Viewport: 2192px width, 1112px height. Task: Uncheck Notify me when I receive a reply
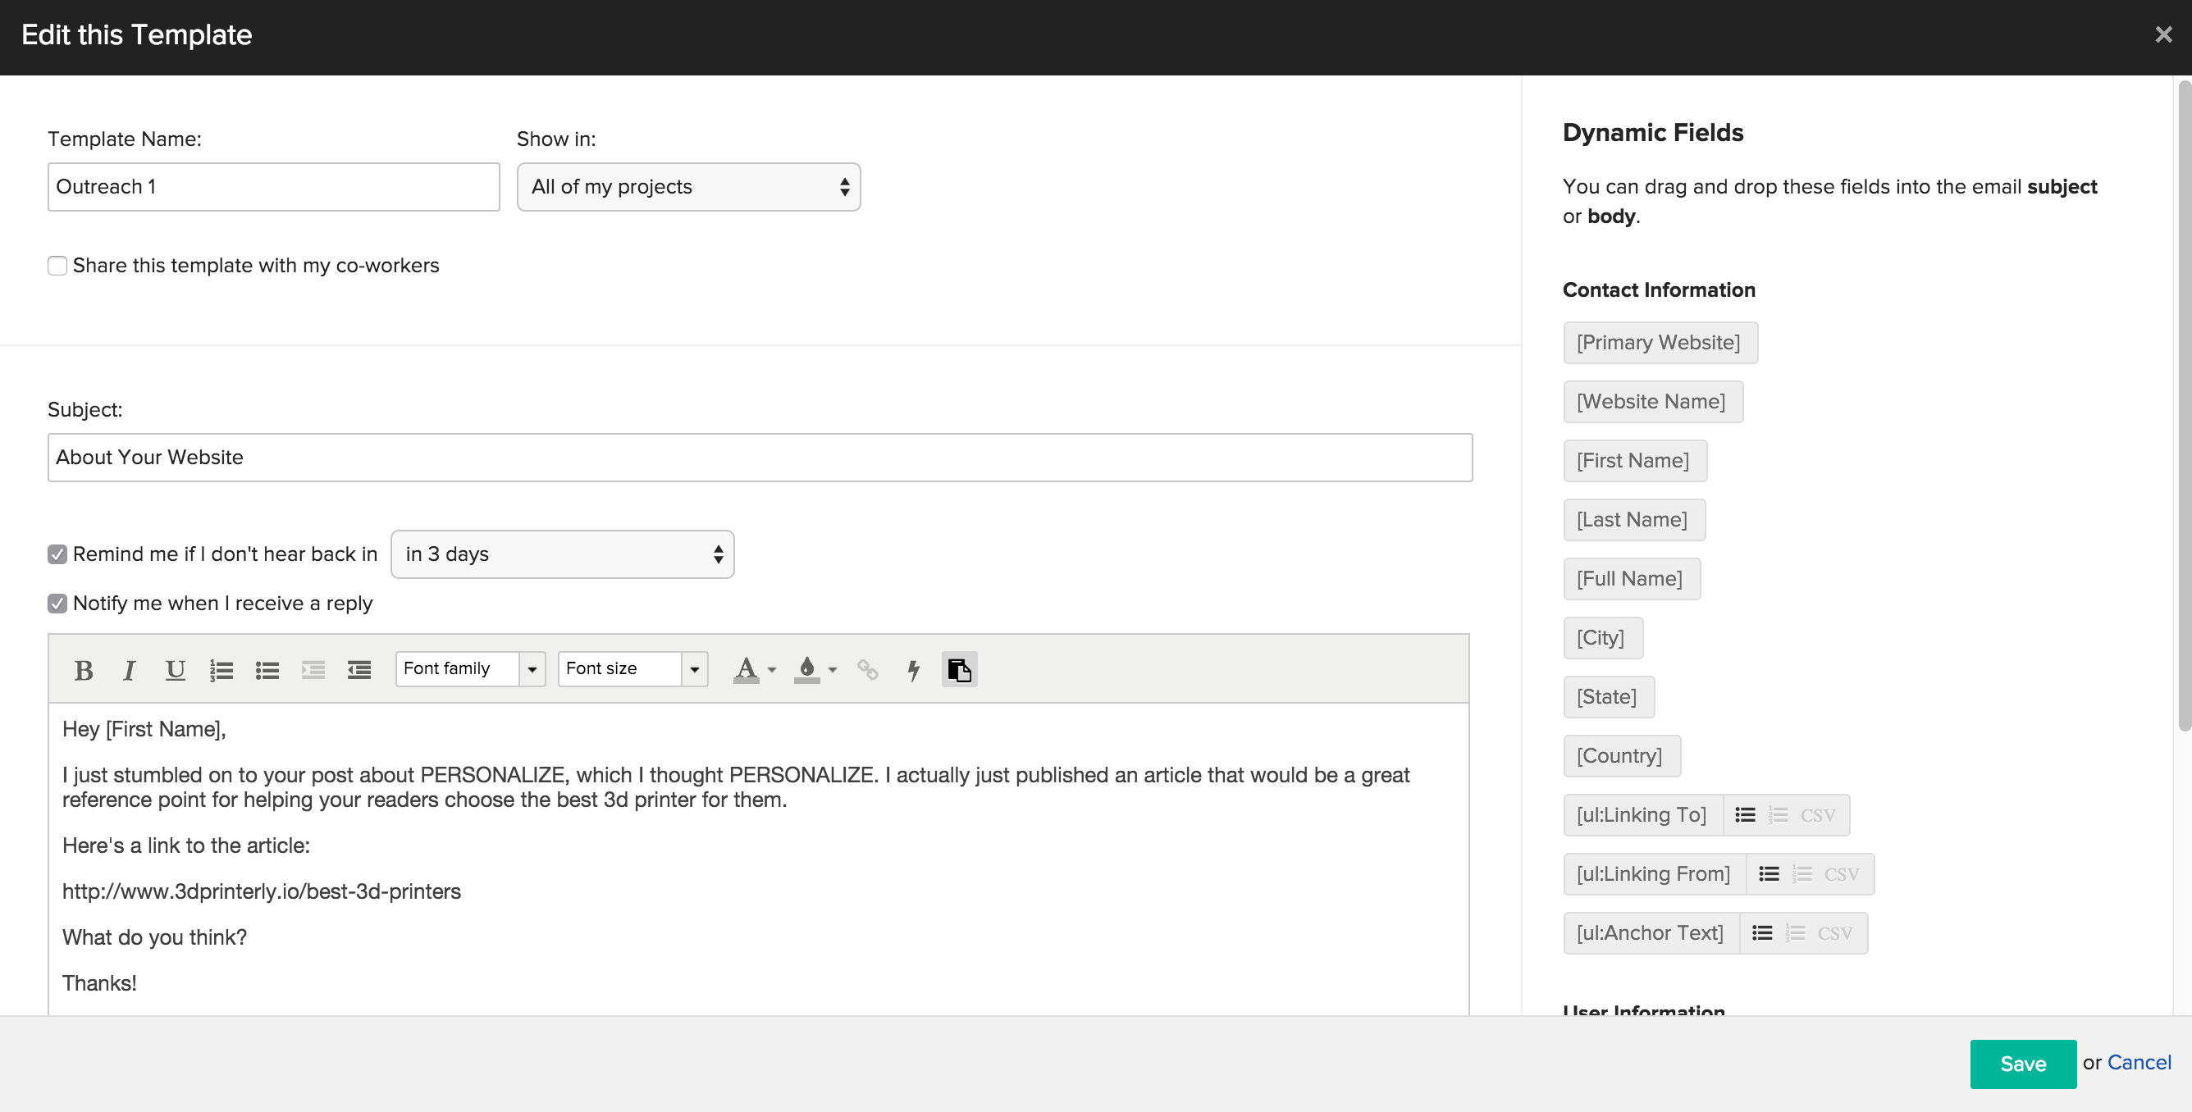pyautogui.click(x=57, y=604)
